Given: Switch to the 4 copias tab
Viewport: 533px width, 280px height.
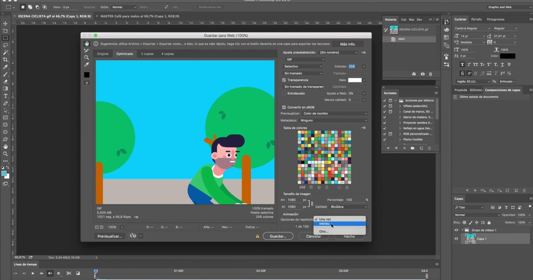Looking at the screenshot, I should click(167, 54).
